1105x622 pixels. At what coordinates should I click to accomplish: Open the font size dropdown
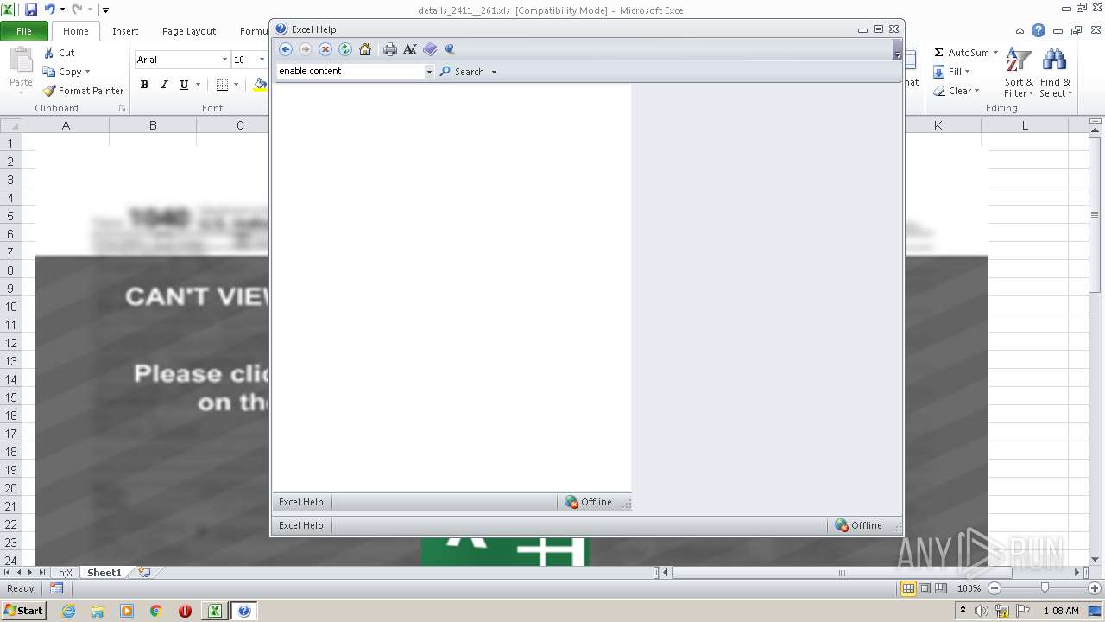coord(262,60)
